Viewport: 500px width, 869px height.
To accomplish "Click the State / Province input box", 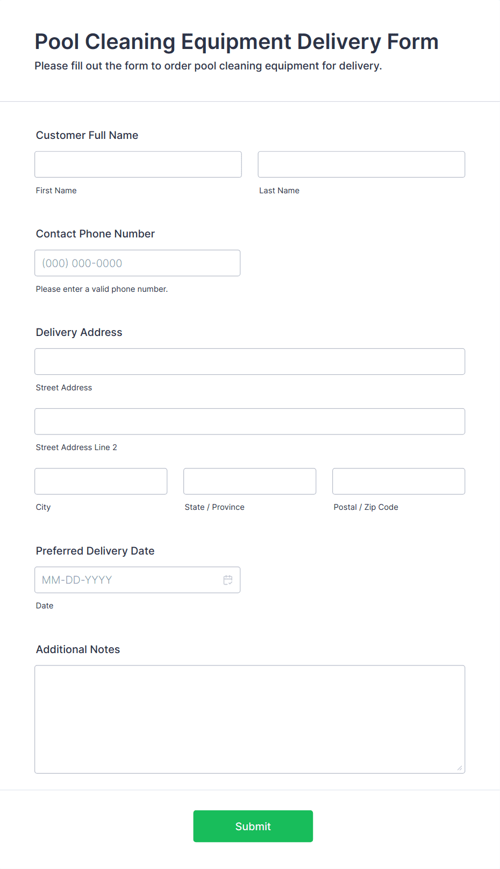I will (250, 481).
